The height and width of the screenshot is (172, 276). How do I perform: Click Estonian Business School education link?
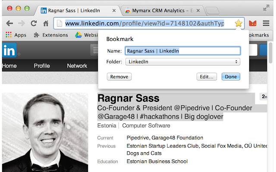[x=157, y=161]
